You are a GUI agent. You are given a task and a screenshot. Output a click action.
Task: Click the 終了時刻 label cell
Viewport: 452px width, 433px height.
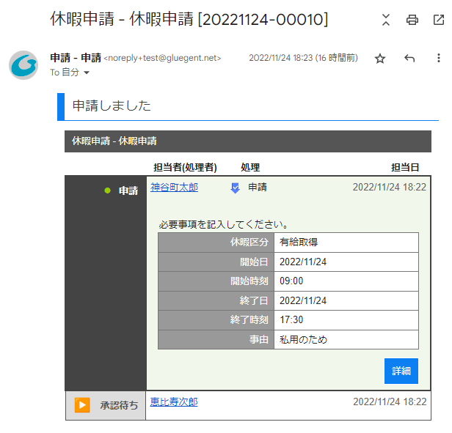point(216,320)
